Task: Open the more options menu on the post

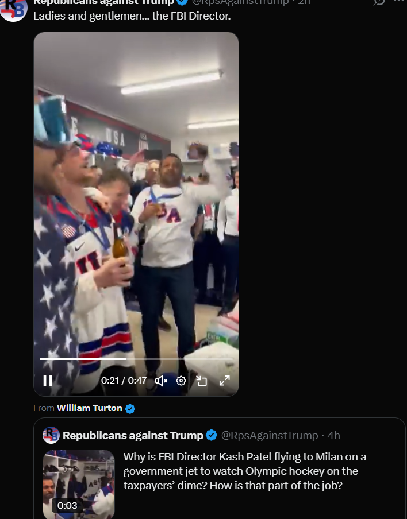Action: [399, 1]
